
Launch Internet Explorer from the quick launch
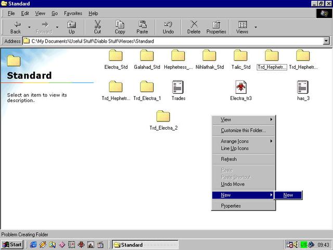click(33, 245)
